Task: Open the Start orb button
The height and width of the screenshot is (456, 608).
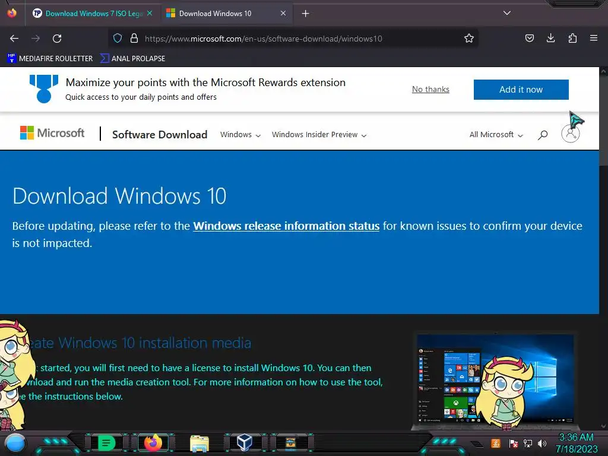Action: (x=15, y=443)
